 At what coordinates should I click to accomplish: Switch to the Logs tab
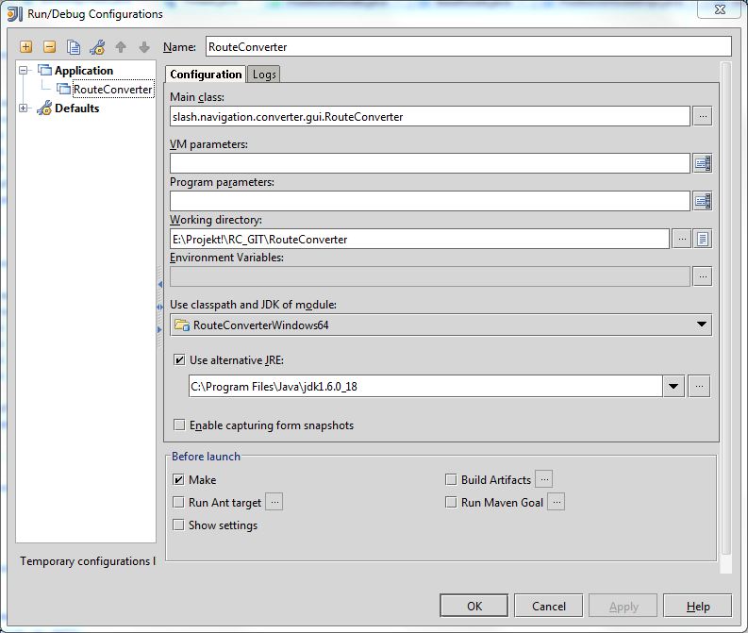click(264, 75)
